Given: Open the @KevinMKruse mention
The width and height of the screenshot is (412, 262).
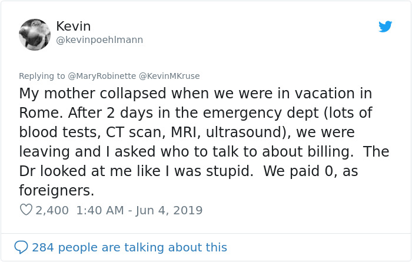Looking at the screenshot, I should coord(170,76).
